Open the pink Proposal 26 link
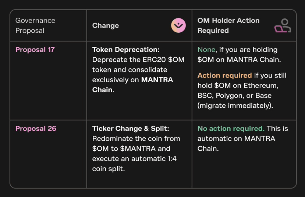The height and width of the screenshot is (197, 305). click(x=36, y=129)
